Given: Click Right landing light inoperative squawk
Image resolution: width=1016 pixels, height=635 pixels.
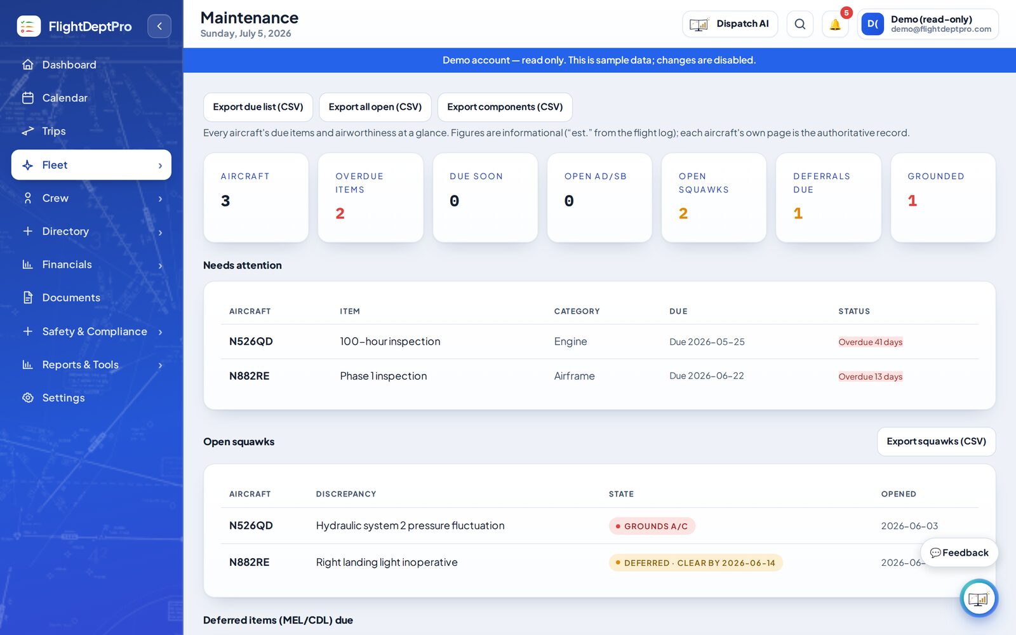Looking at the screenshot, I should (x=387, y=563).
